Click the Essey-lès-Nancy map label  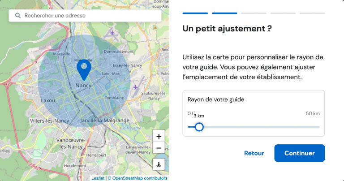(x=127, y=65)
